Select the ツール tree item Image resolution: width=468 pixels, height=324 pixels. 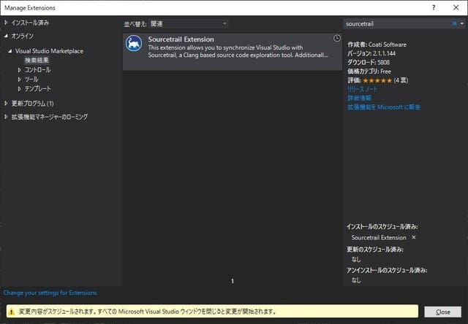[31, 79]
